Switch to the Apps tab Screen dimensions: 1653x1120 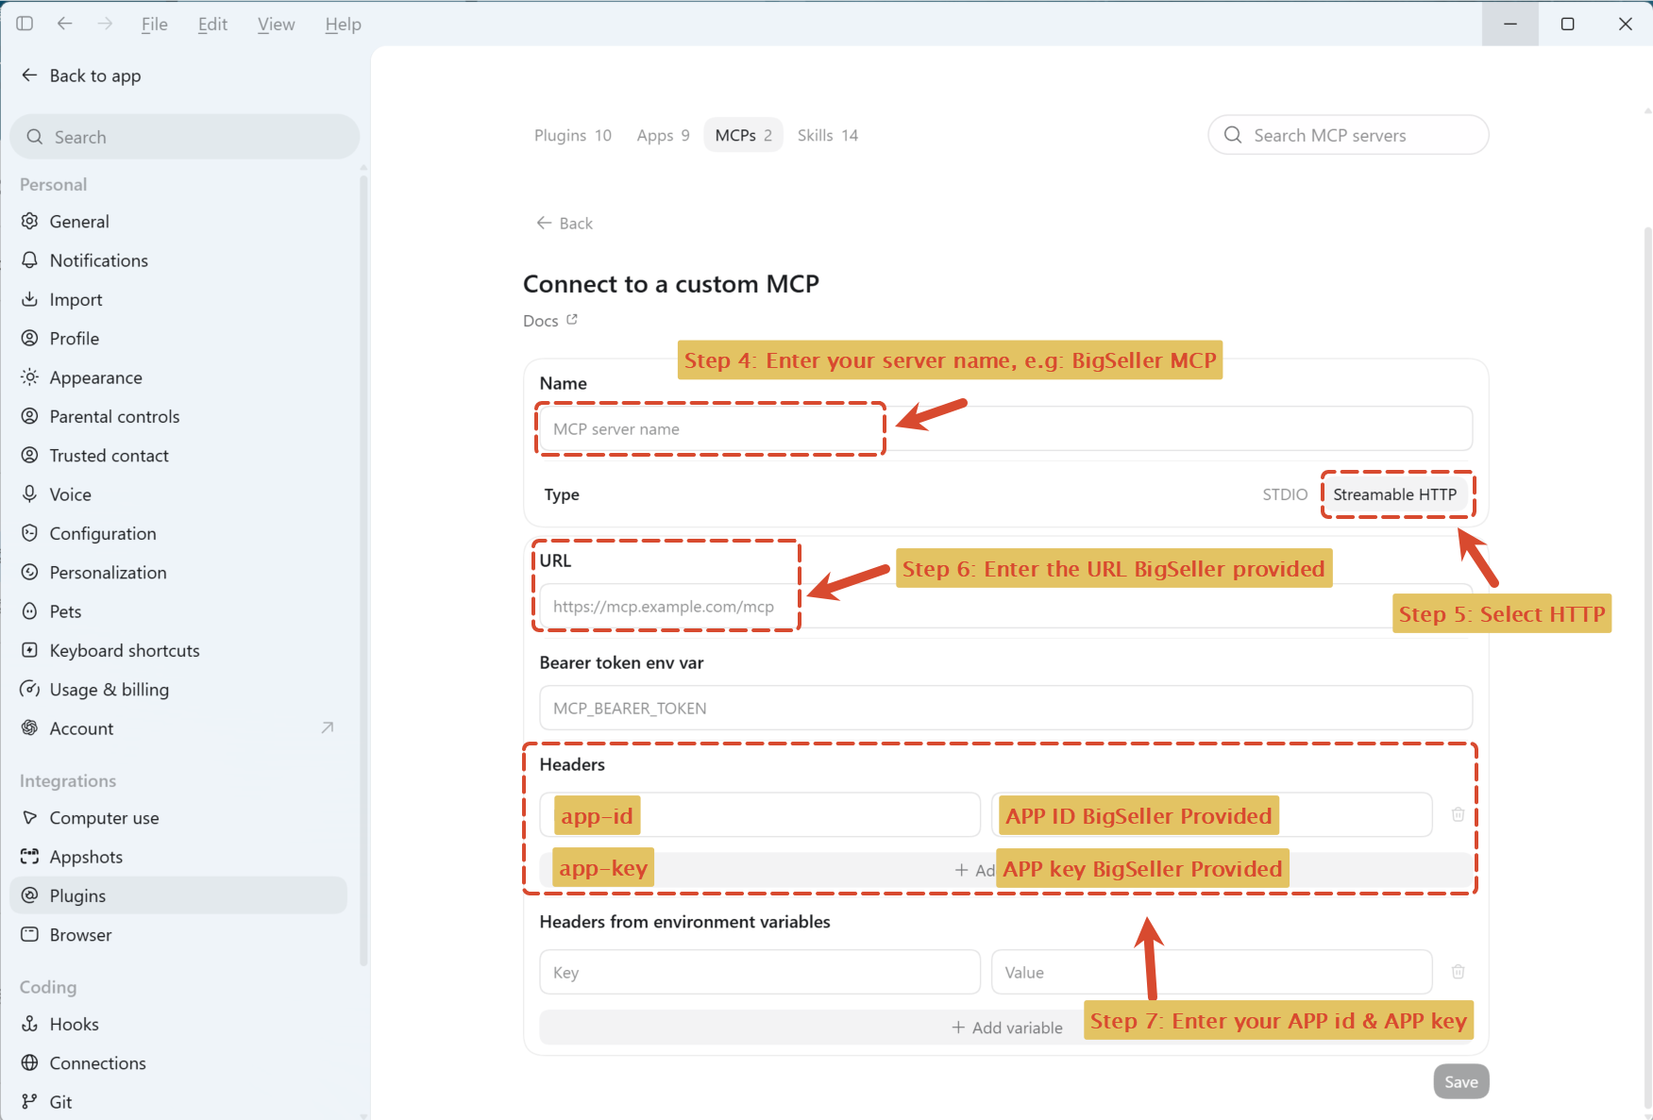[663, 135]
